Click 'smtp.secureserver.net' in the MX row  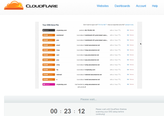92,84
